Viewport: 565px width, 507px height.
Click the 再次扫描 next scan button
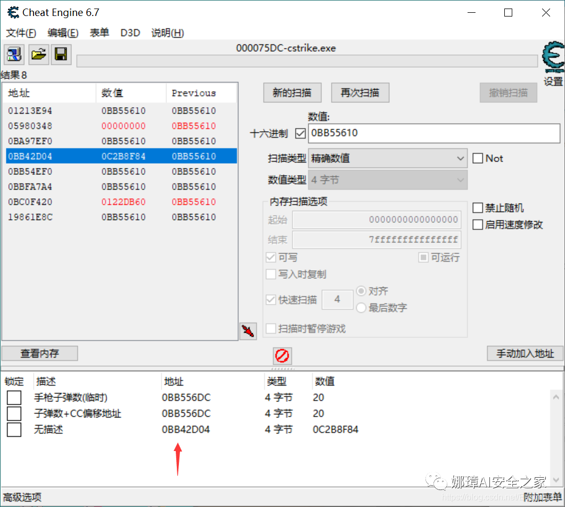360,93
